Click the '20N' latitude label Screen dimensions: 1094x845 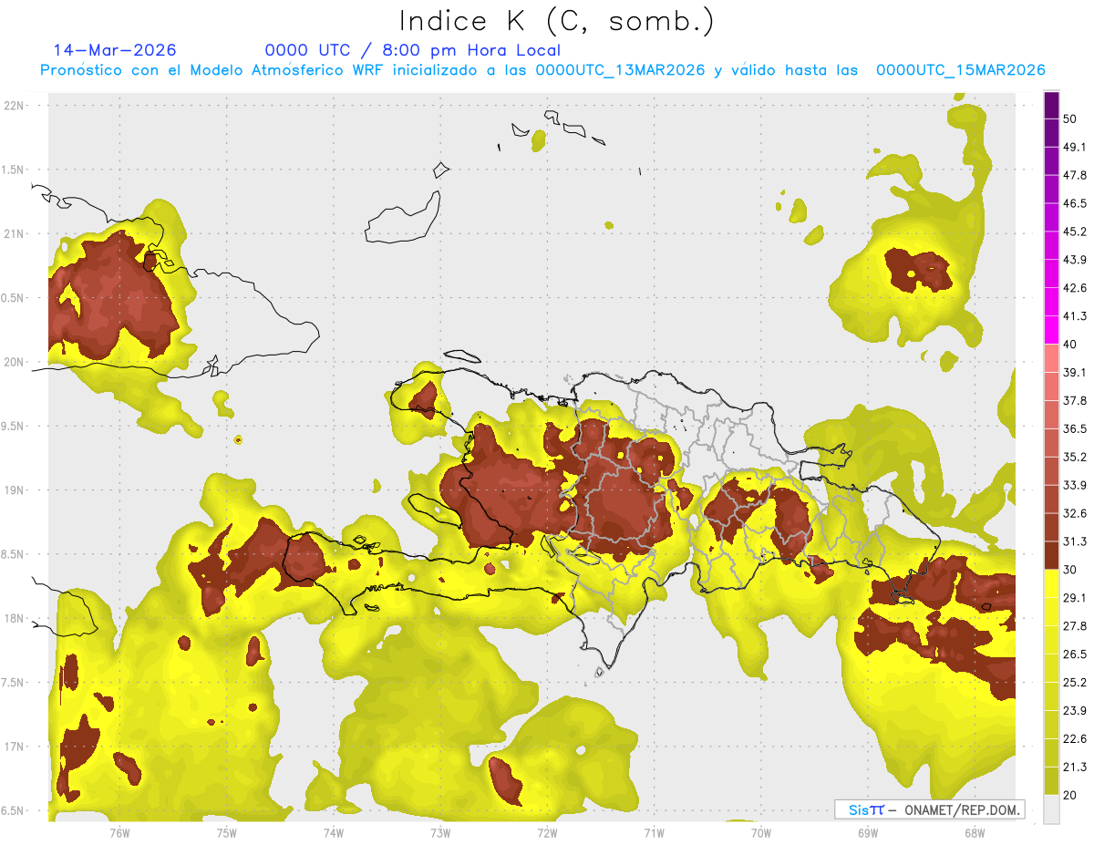[14, 362]
